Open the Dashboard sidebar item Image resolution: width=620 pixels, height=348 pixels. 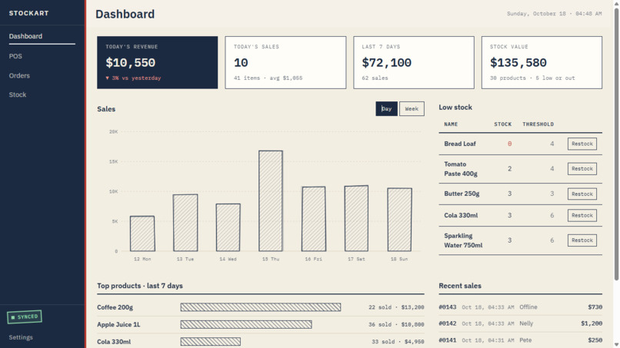point(42,36)
